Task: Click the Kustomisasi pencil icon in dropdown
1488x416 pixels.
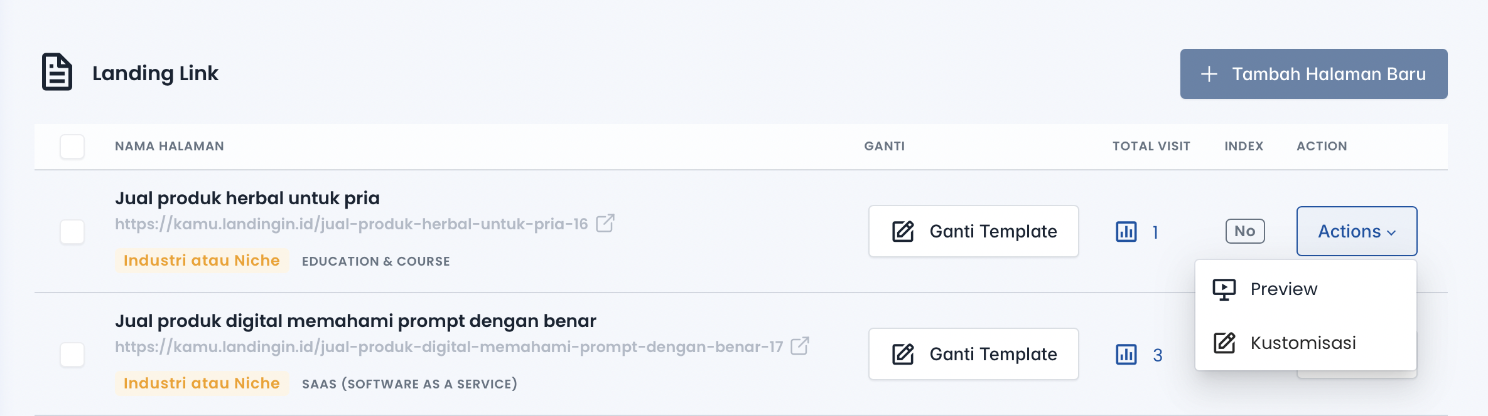Action: click(1224, 343)
